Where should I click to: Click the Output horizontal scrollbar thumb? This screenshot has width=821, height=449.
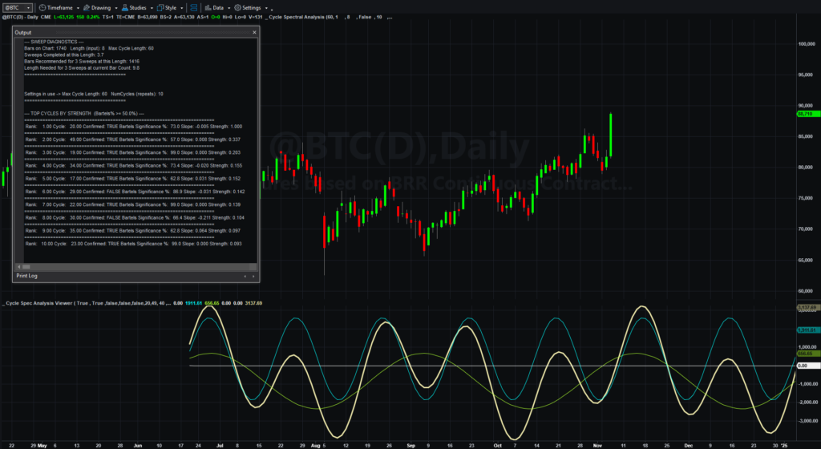click(26, 267)
